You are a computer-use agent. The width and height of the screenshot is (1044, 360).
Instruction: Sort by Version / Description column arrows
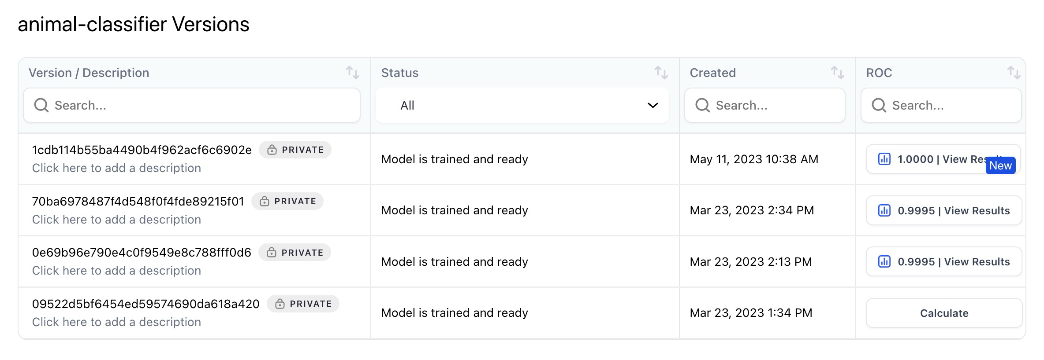coord(352,73)
